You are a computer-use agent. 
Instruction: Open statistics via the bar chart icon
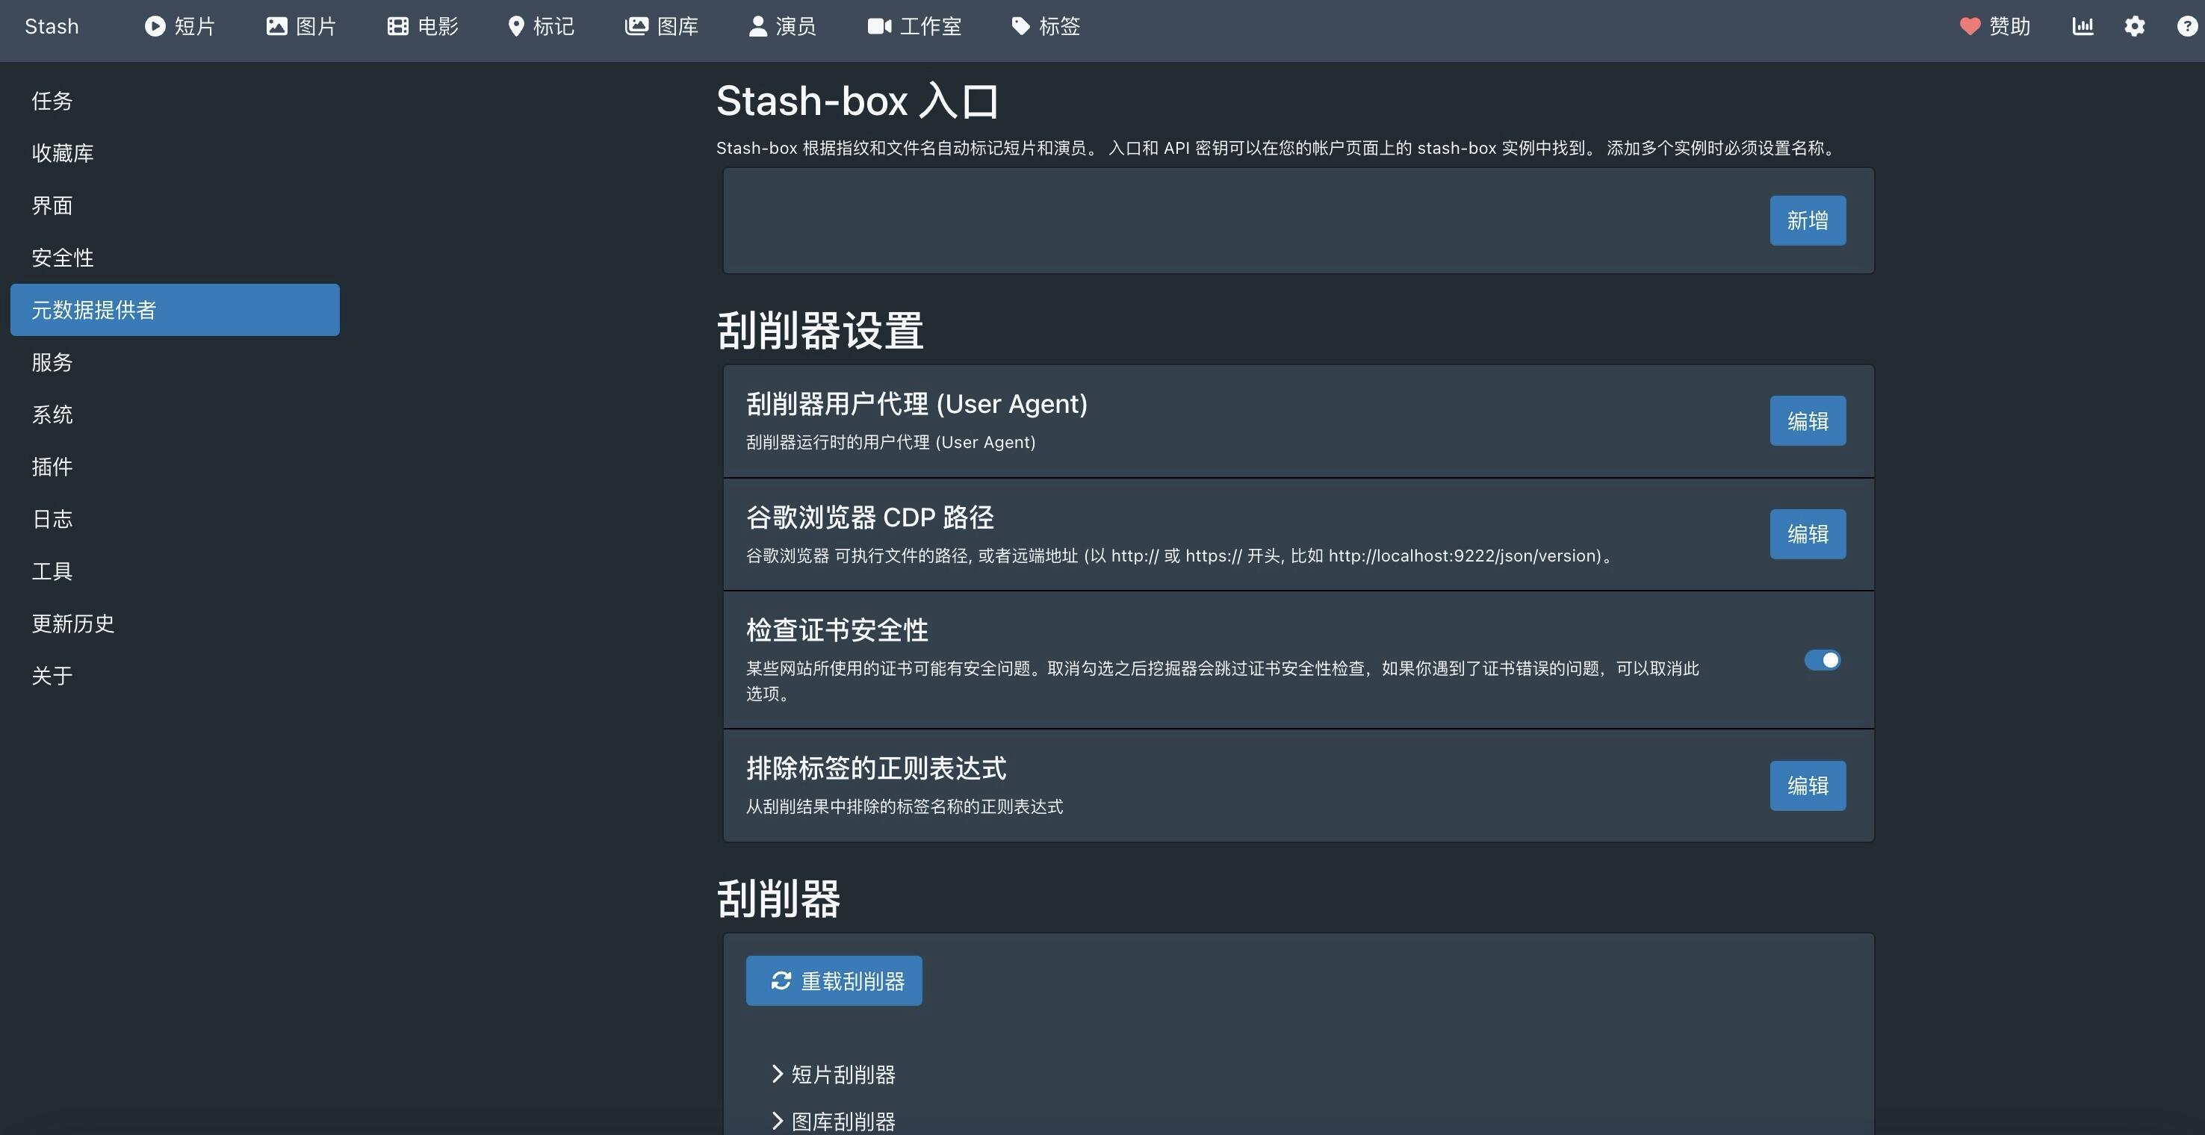(2082, 27)
